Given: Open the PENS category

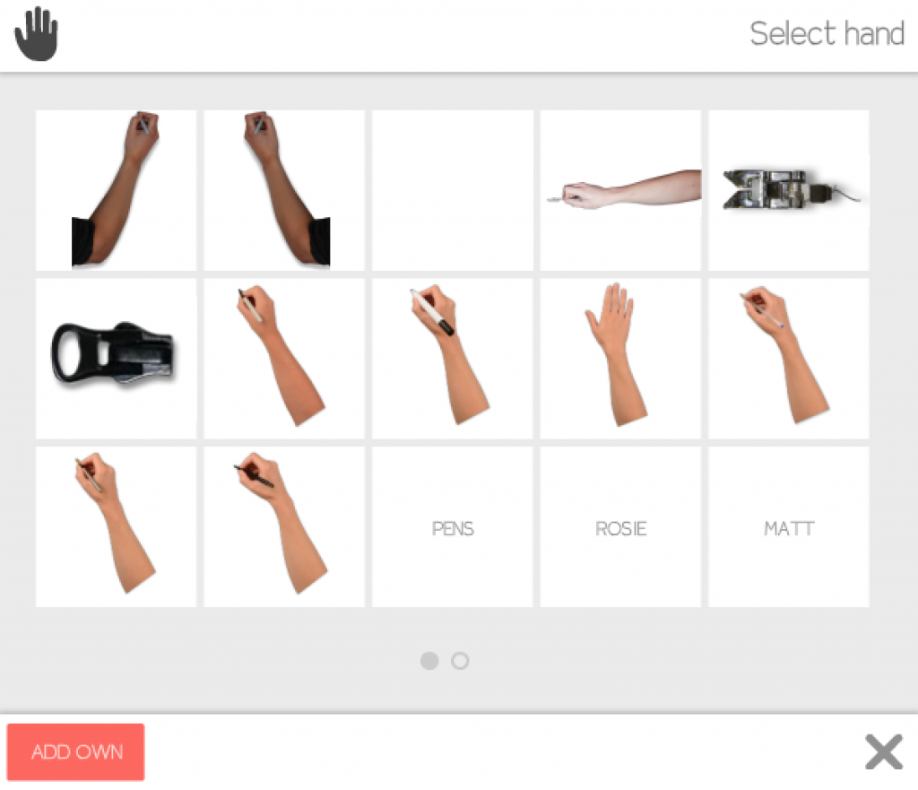Looking at the screenshot, I should coord(453,527).
